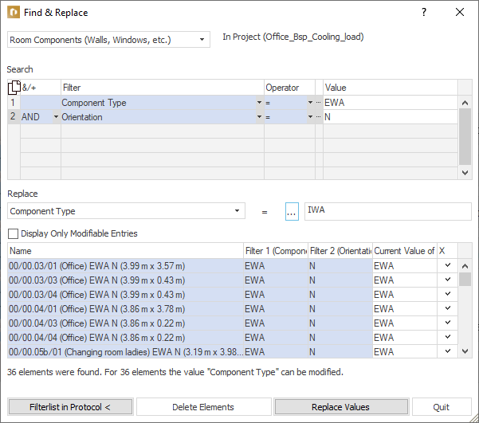Close the Find & Replace dialog

click(460, 12)
